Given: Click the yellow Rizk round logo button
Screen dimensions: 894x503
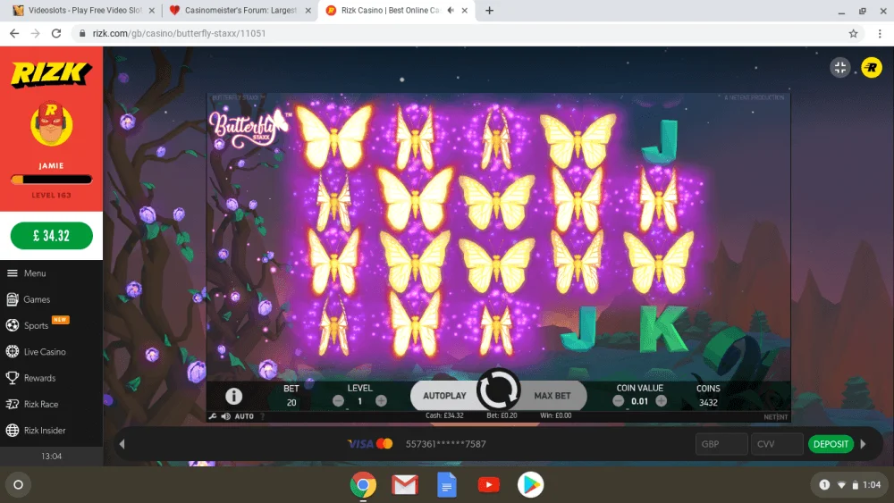Looking at the screenshot, I should (871, 68).
